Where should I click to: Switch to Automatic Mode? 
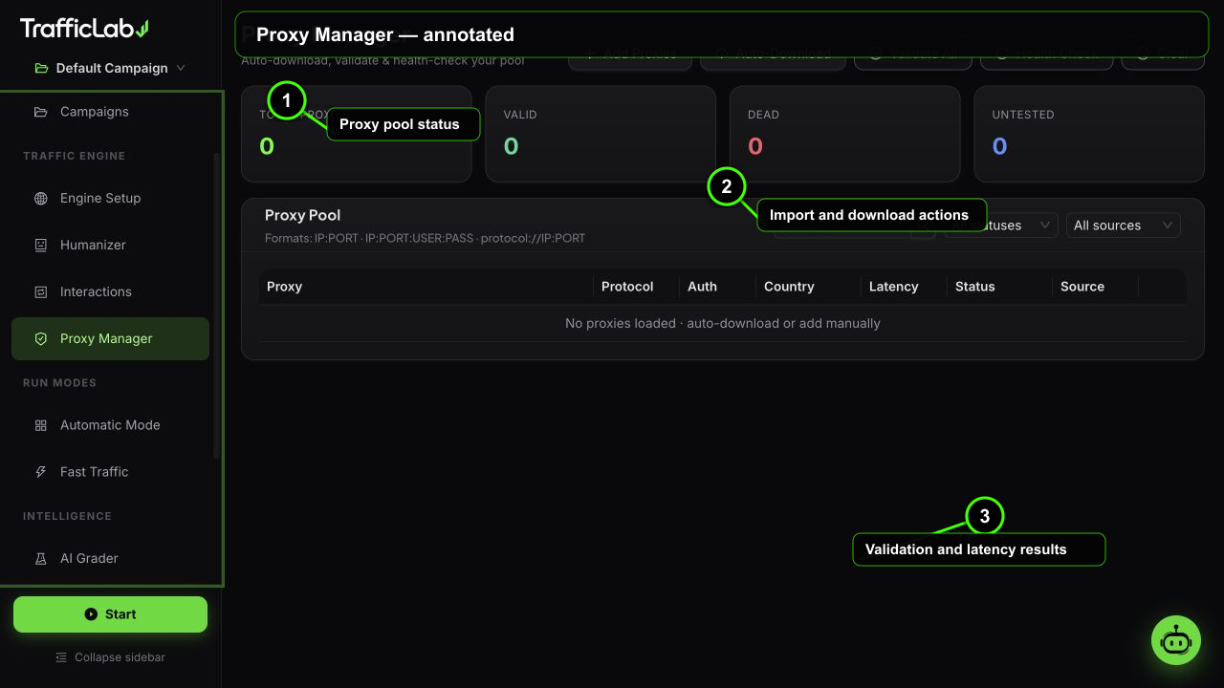110,425
